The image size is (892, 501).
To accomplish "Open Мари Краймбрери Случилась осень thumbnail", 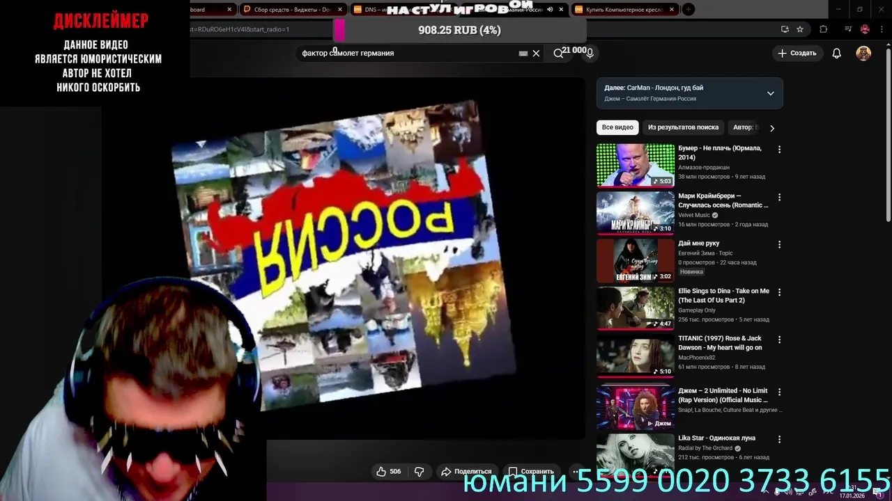I will pyautogui.click(x=636, y=213).
